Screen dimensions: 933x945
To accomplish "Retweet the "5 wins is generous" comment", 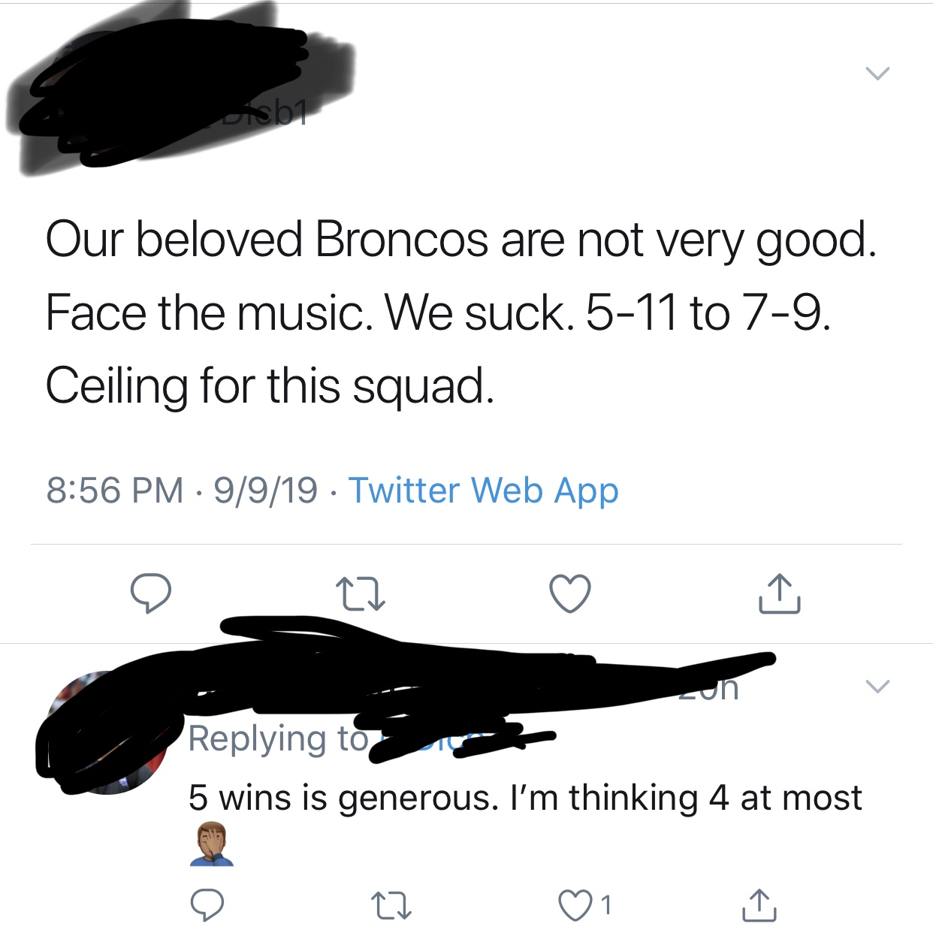I will (x=393, y=905).
